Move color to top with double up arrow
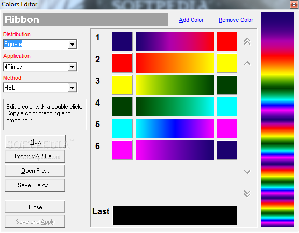The height and width of the screenshot is (233, 299). [x=247, y=41]
